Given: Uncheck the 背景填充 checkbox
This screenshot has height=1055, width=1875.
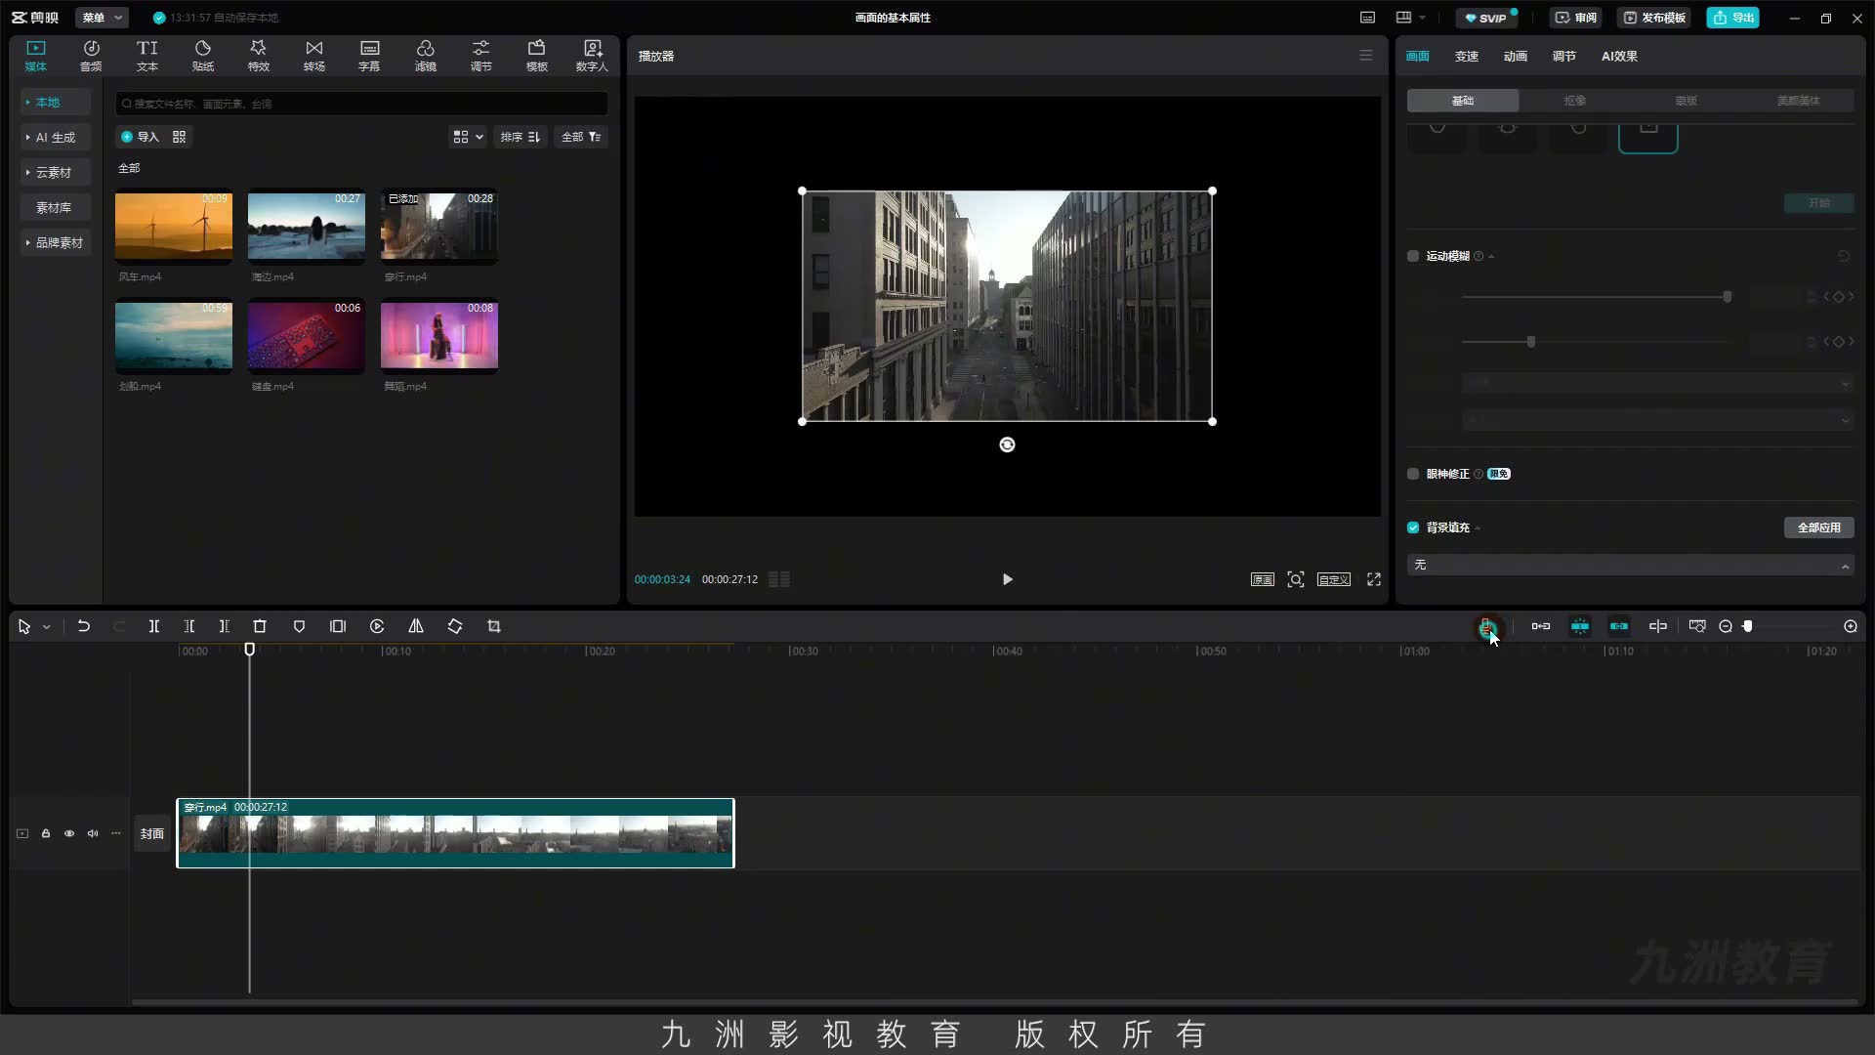Looking at the screenshot, I should [1413, 527].
